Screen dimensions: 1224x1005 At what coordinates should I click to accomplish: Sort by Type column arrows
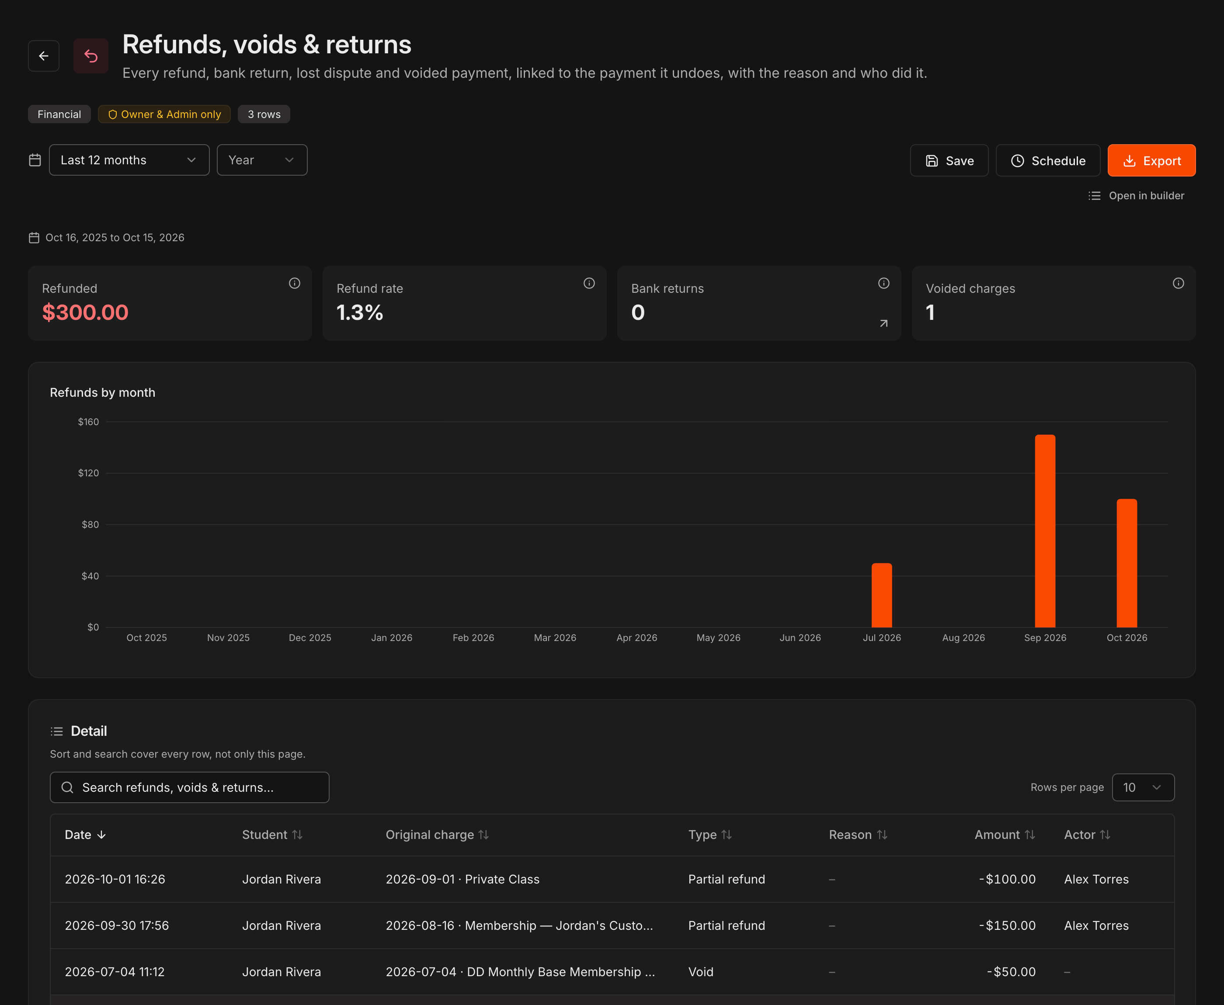tap(727, 835)
